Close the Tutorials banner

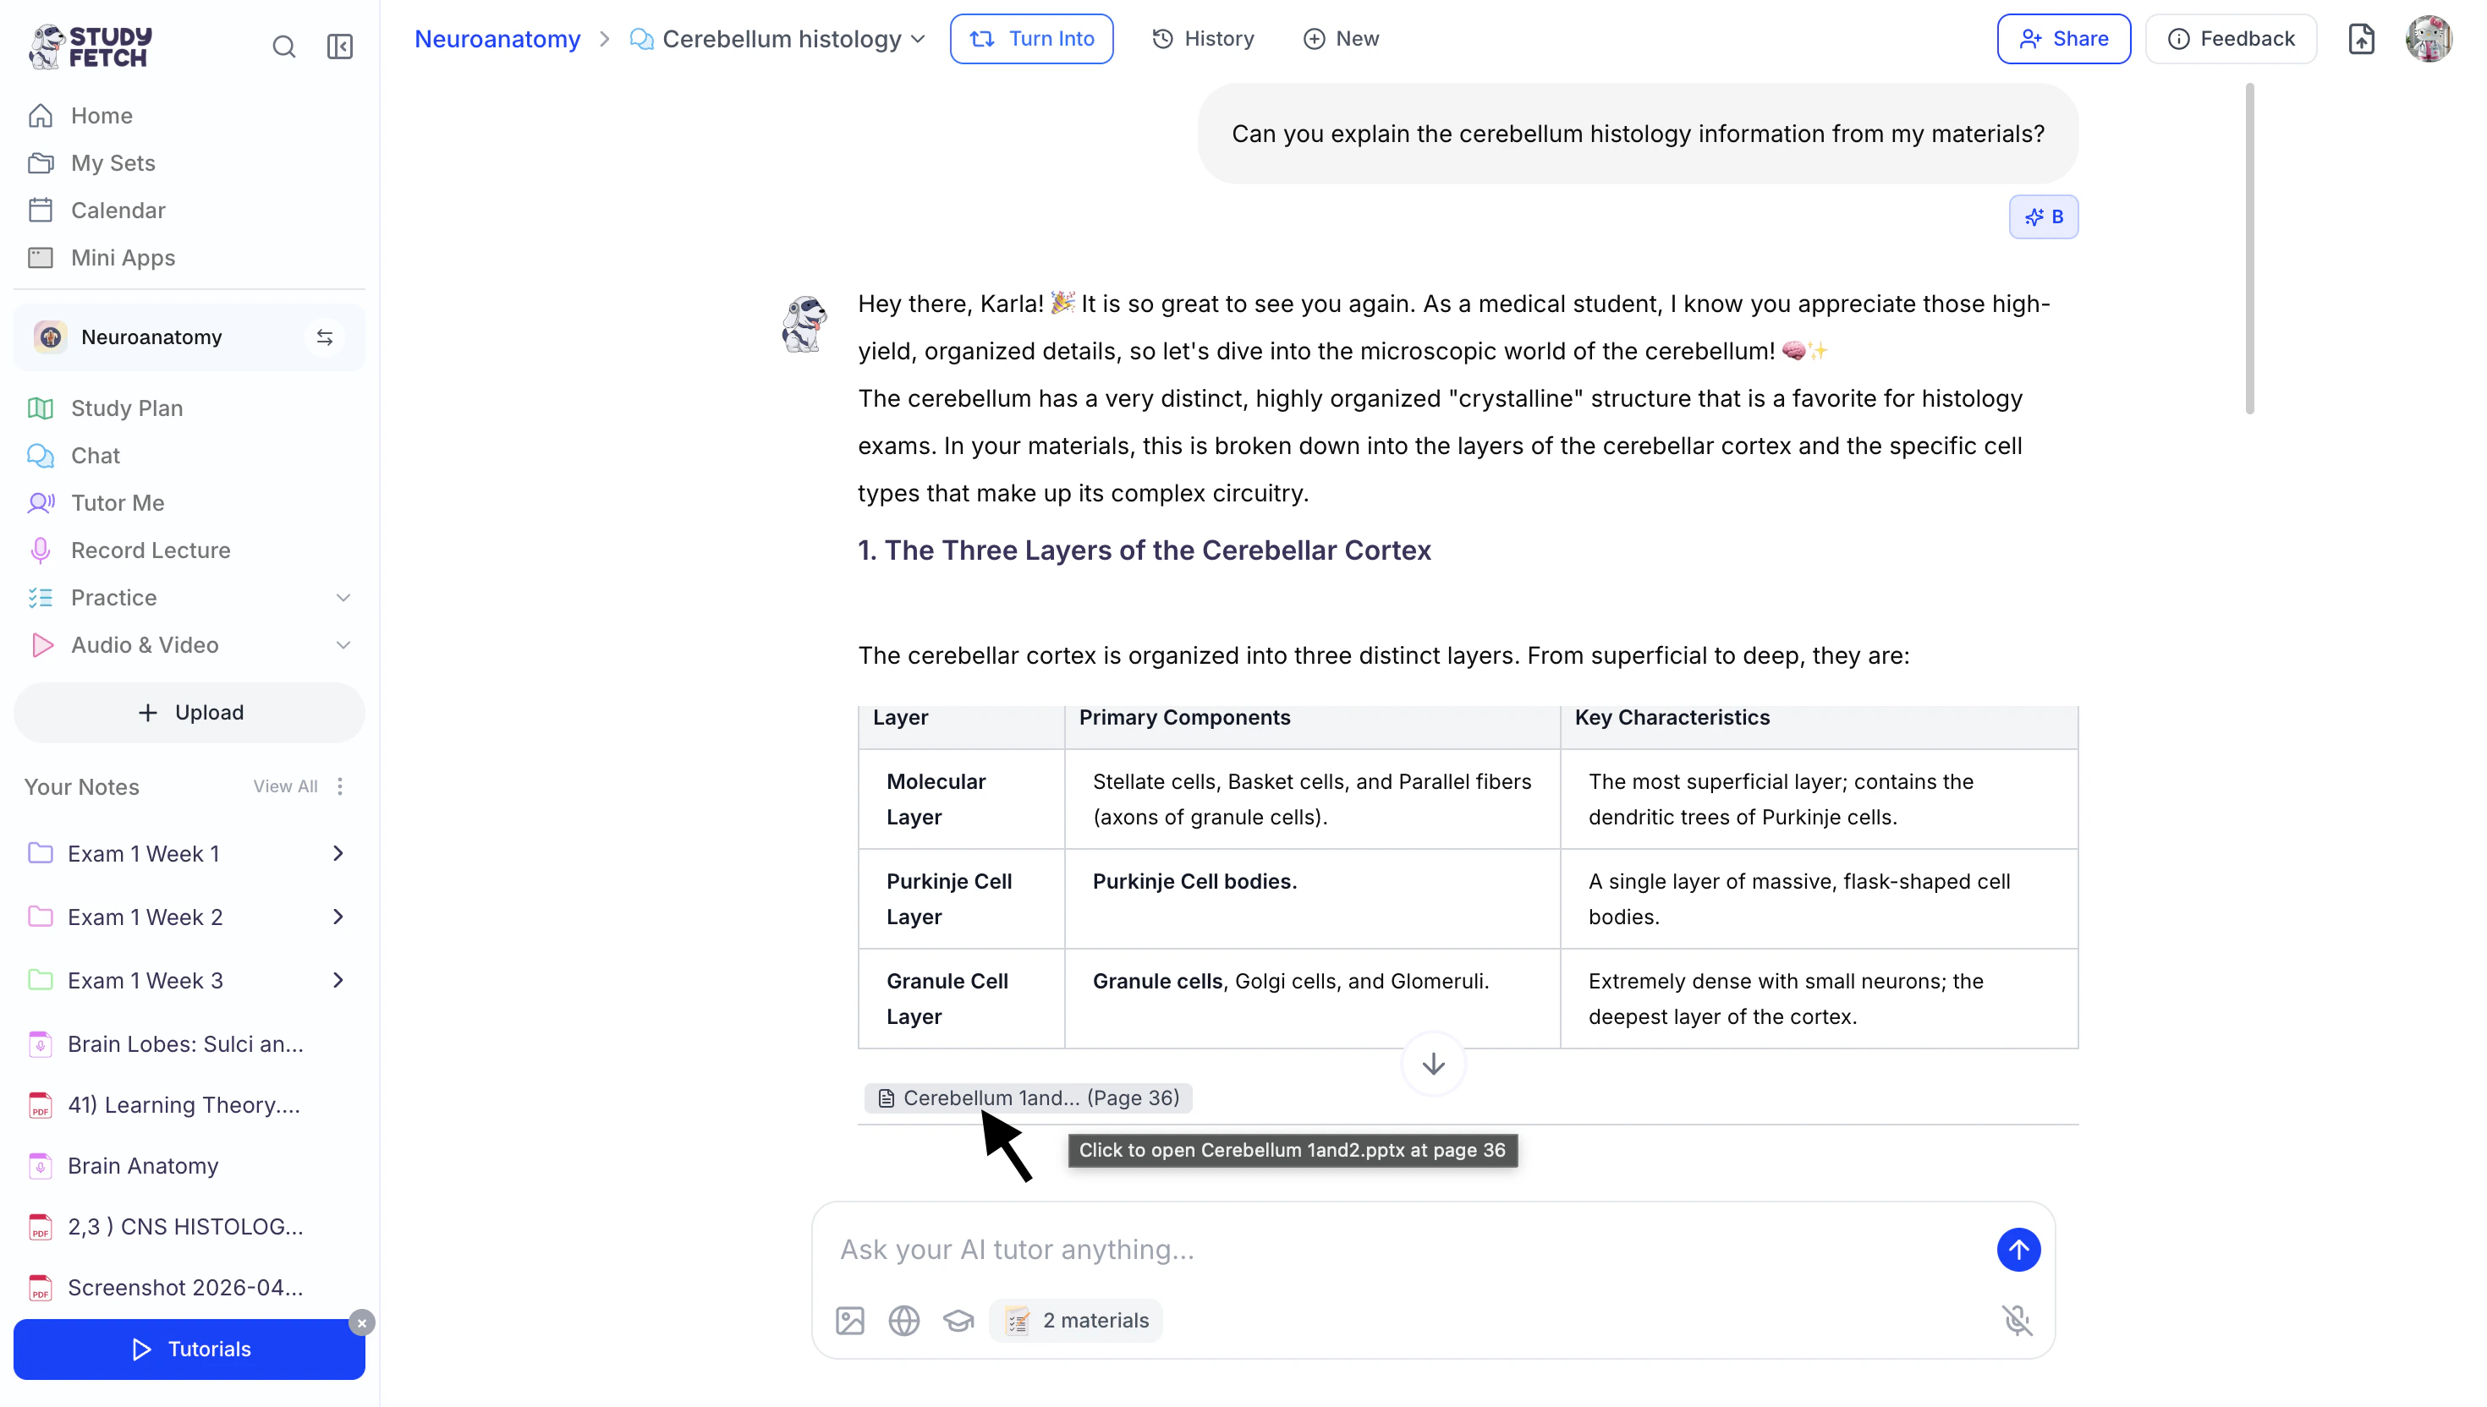click(x=361, y=1322)
